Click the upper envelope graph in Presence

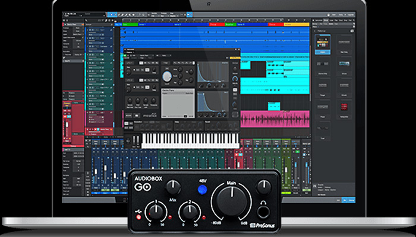(213, 72)
